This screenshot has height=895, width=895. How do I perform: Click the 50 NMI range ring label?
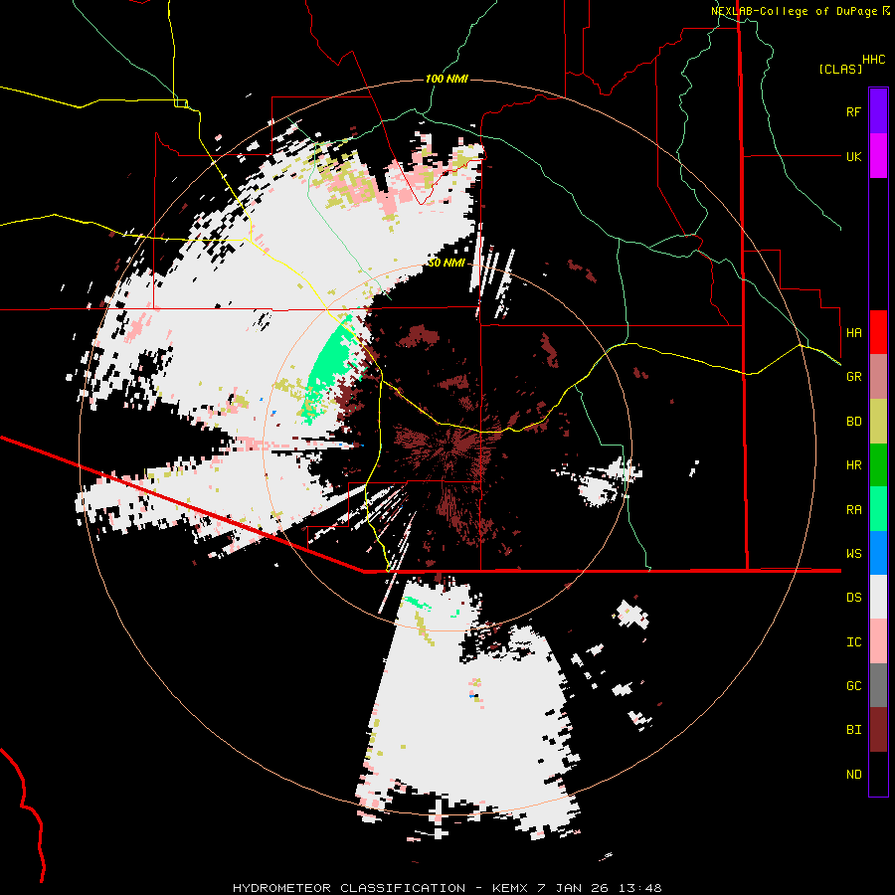point(447,264)
